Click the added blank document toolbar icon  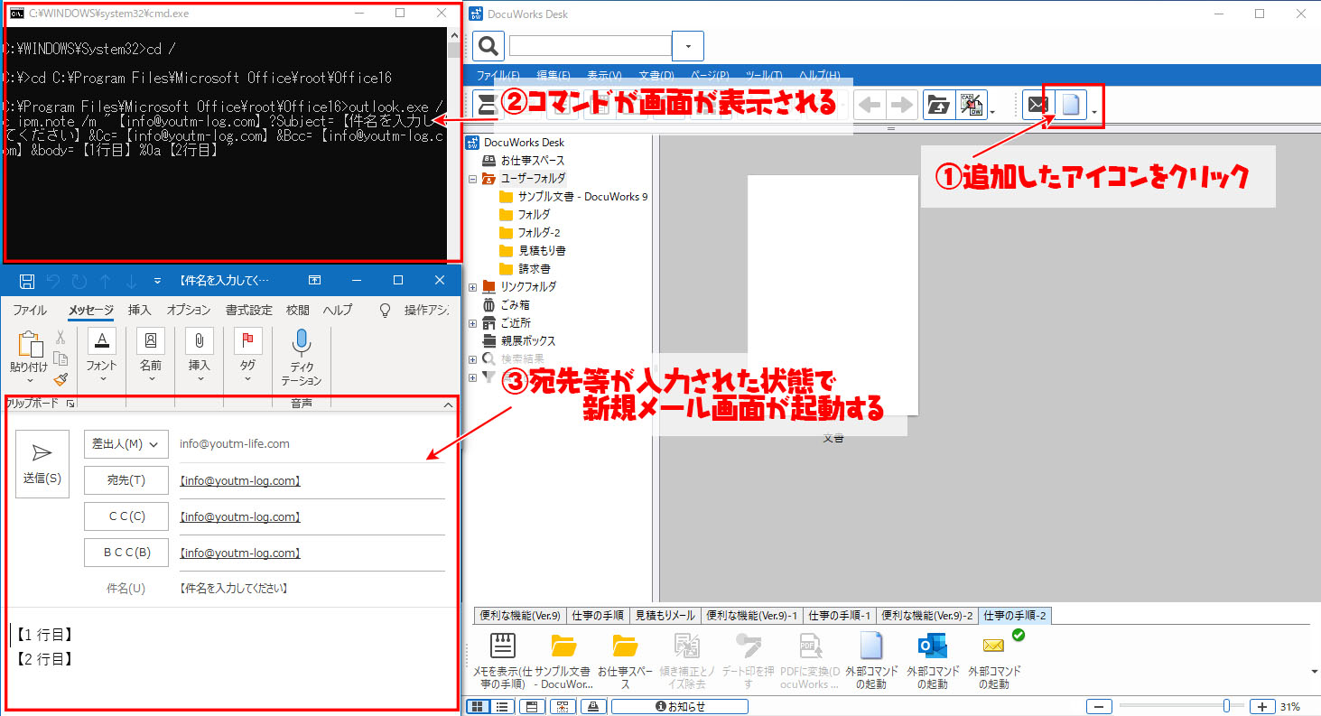(1071, 106)
